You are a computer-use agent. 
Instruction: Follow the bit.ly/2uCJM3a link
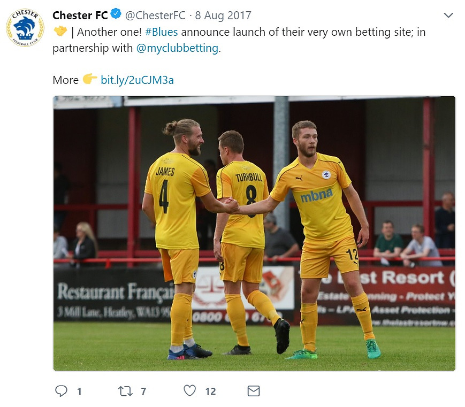137,80
